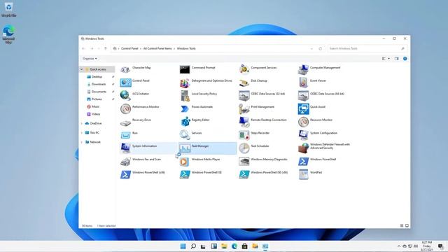The width and height of the screenshot is (448, 252).
Task: Open Remote Desktop Connection
Action: (x=263, y=121)
